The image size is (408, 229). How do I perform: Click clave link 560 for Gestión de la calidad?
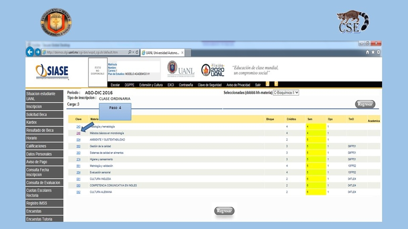tap(78, 146)
